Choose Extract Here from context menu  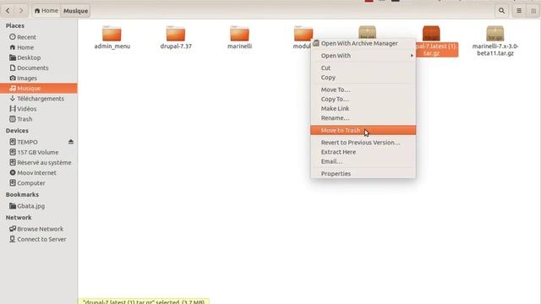(363, 152)
